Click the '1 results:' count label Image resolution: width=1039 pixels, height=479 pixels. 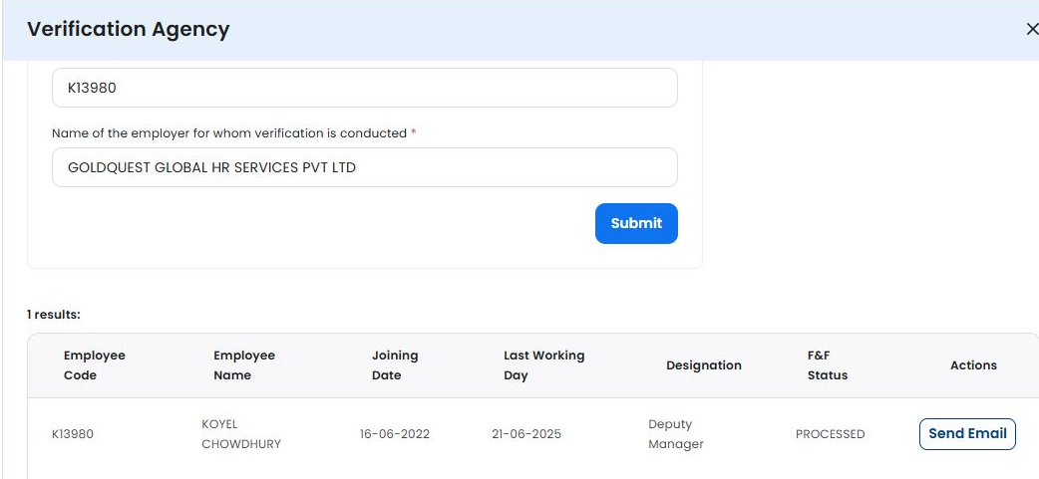54,315
